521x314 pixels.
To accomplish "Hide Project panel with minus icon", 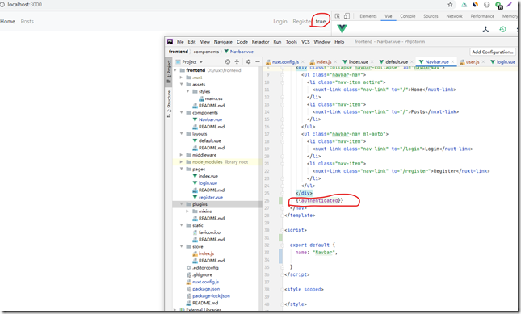I will point(258,61).
